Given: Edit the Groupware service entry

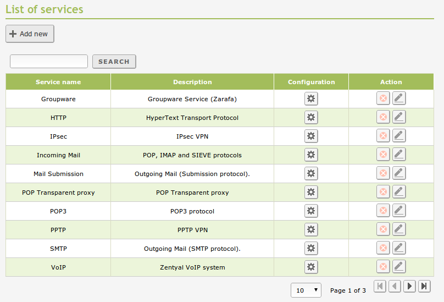Looking at the screenshot, I should tap(399, 98).
